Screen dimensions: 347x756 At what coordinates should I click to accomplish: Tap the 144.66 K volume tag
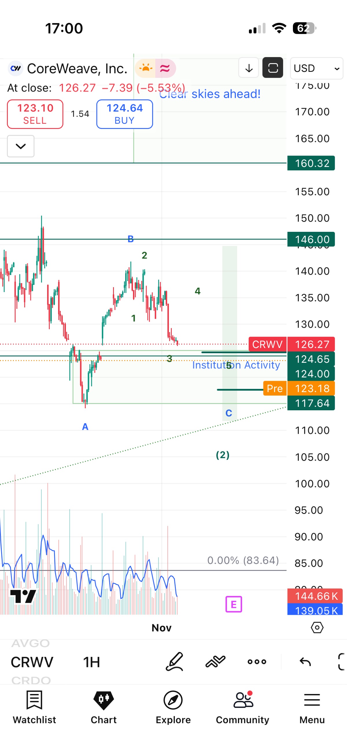click(315, 596)
